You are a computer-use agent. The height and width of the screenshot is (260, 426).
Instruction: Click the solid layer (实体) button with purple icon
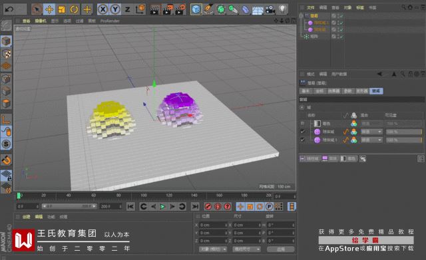point(330,158)
